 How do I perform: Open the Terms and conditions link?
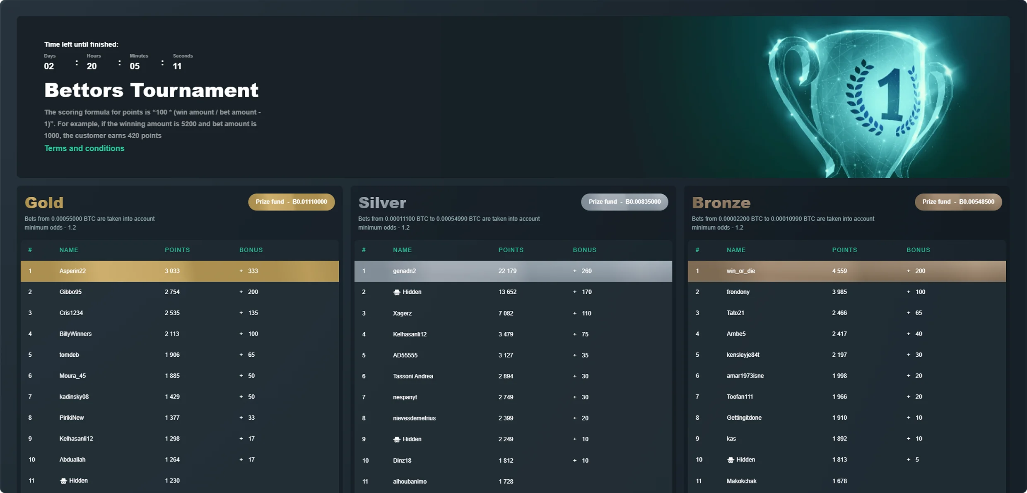[84, 148]
